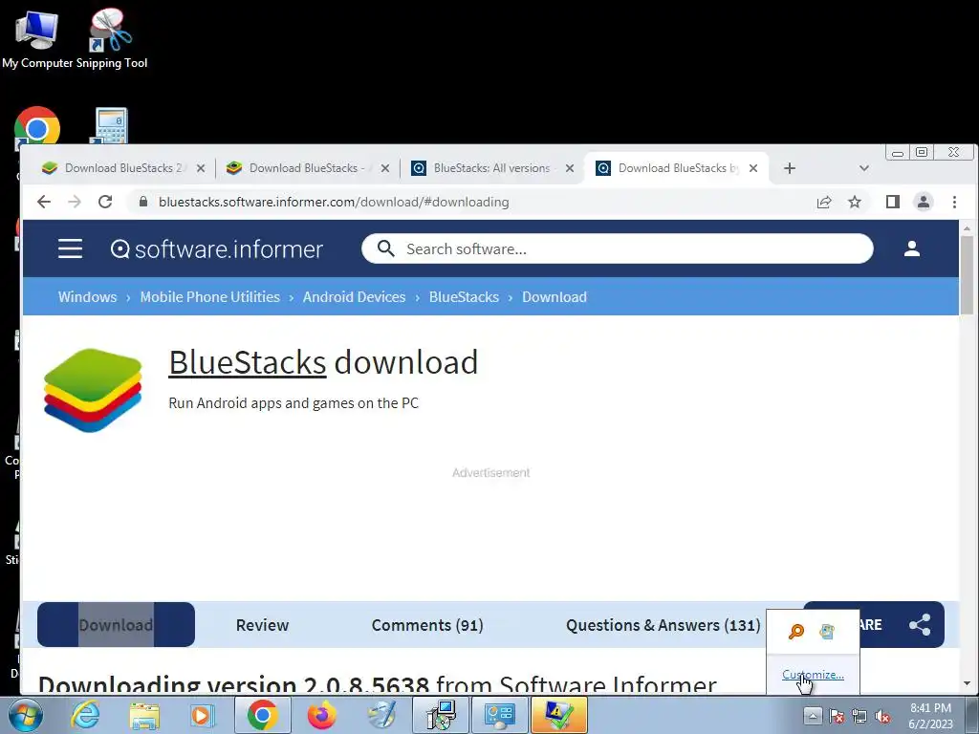979x734 pixels.
Task: Open the Chrome profile avatar
Action: click(x=924, y=202)
